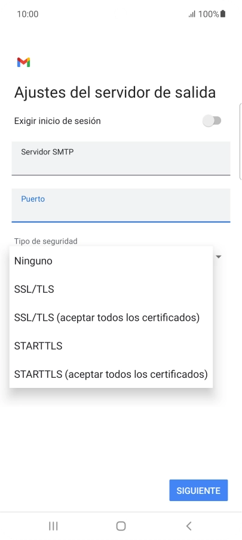This screenshot has height=540, width=242.
Task: Toggle the Exigir inicio de sesión switch
Action: tap(212, 121)
